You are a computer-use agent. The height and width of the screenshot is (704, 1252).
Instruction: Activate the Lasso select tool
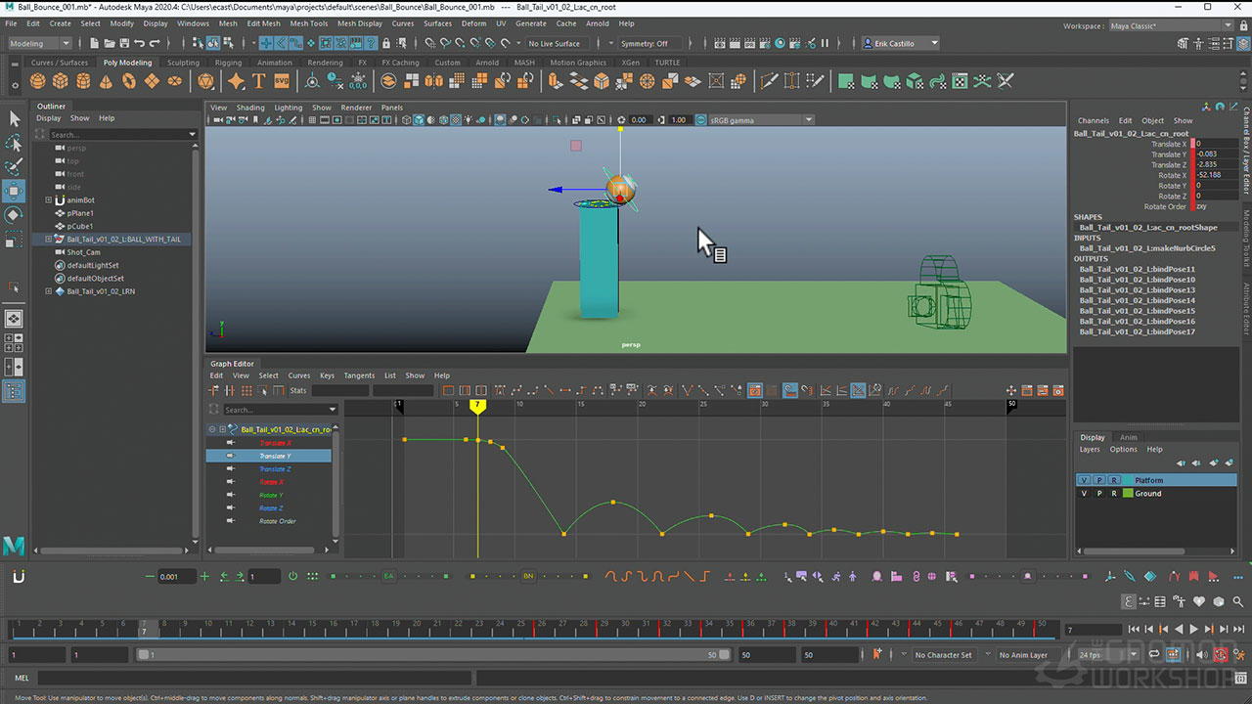(14, 143)
